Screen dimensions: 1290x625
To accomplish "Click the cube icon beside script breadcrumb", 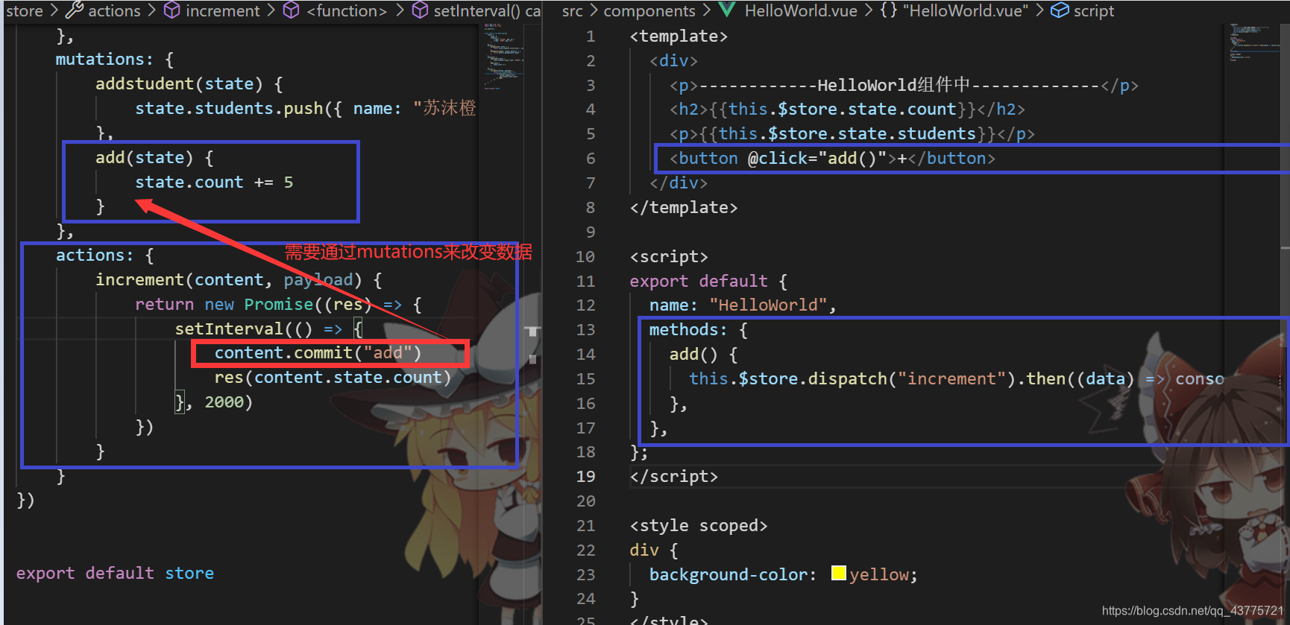I will (1060, 10).
